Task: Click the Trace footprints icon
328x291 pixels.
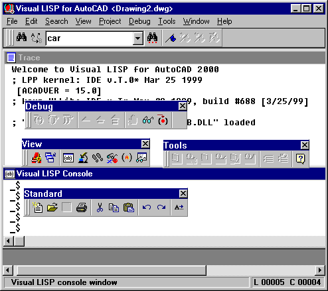Action: (98, 158)
